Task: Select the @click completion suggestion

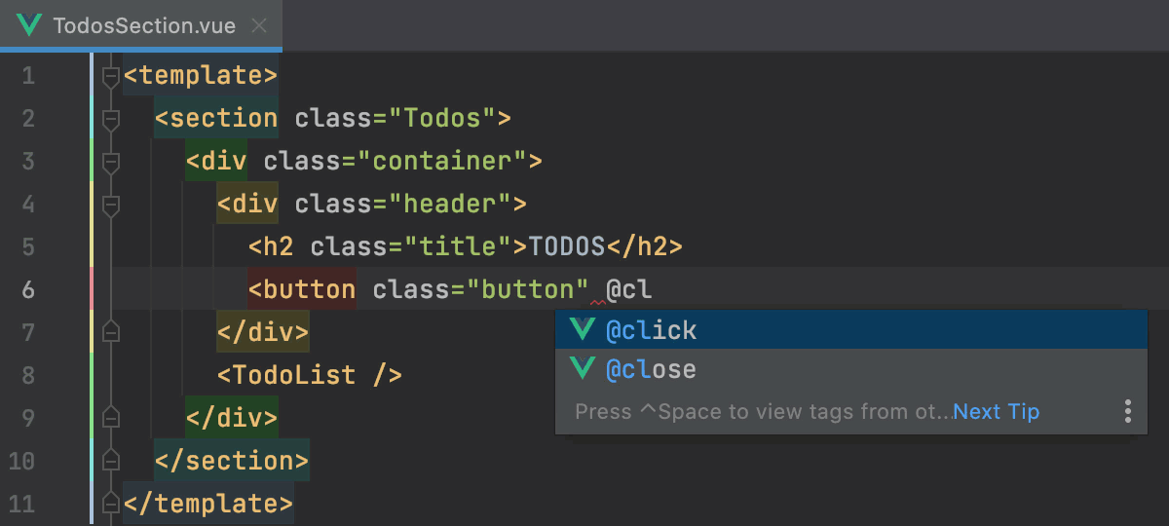Action: [x=651, y=330]
